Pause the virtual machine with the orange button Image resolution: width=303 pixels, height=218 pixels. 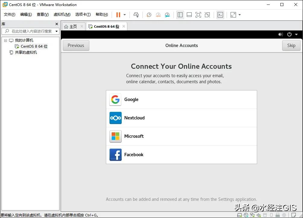(118, 15)
